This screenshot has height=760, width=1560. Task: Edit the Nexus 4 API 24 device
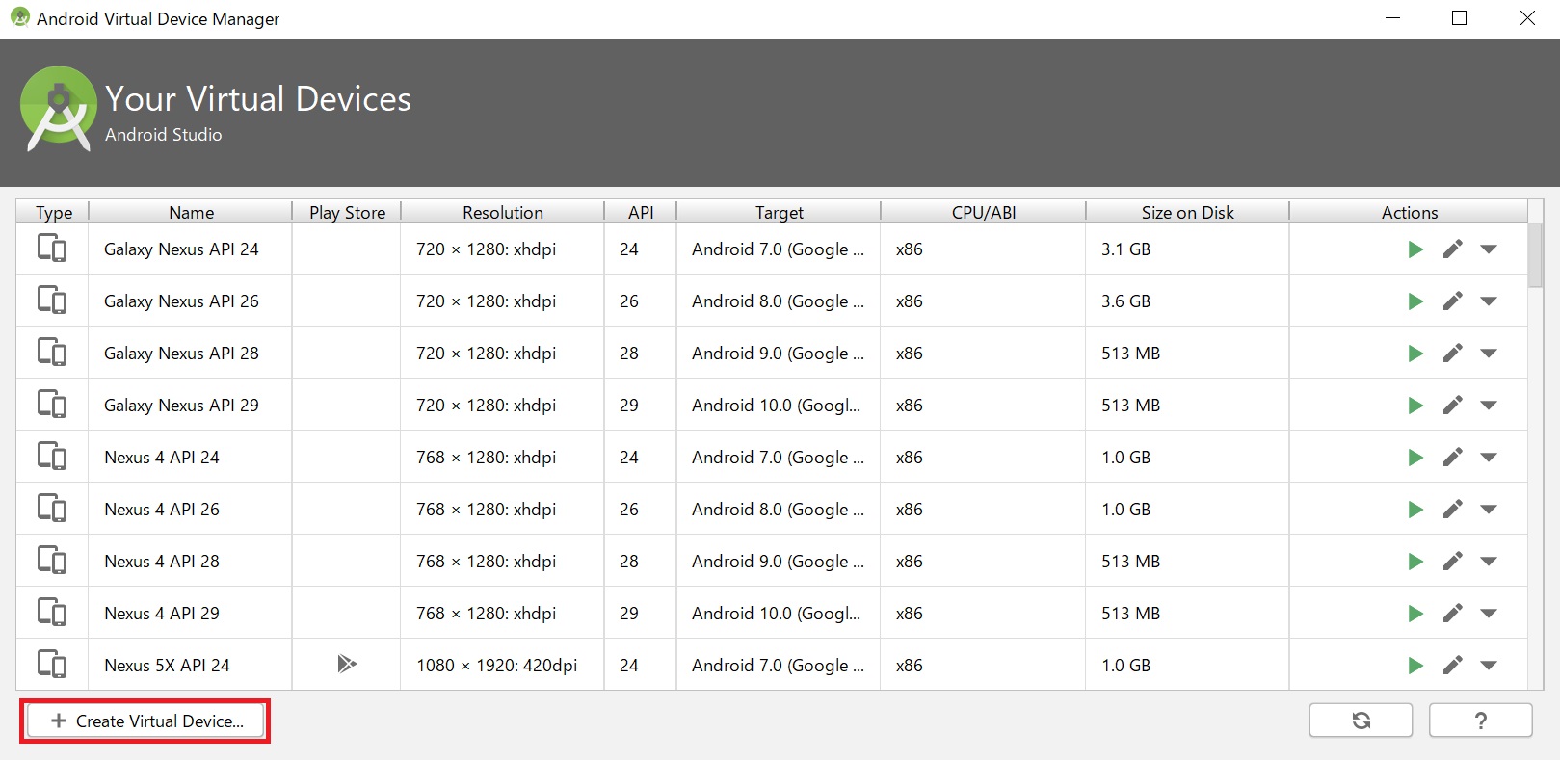(x=1452, y=458)
